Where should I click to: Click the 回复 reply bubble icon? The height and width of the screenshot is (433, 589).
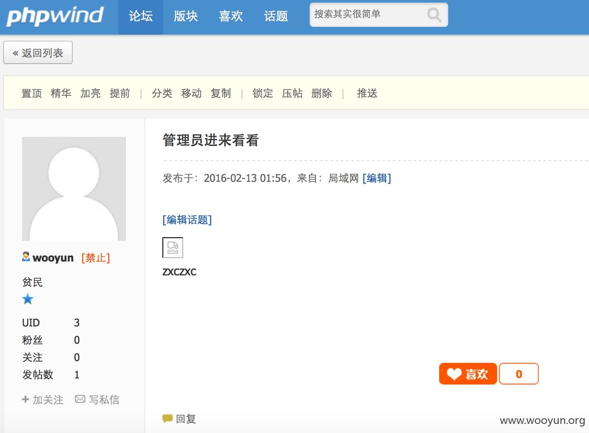(x=168, y=419)
